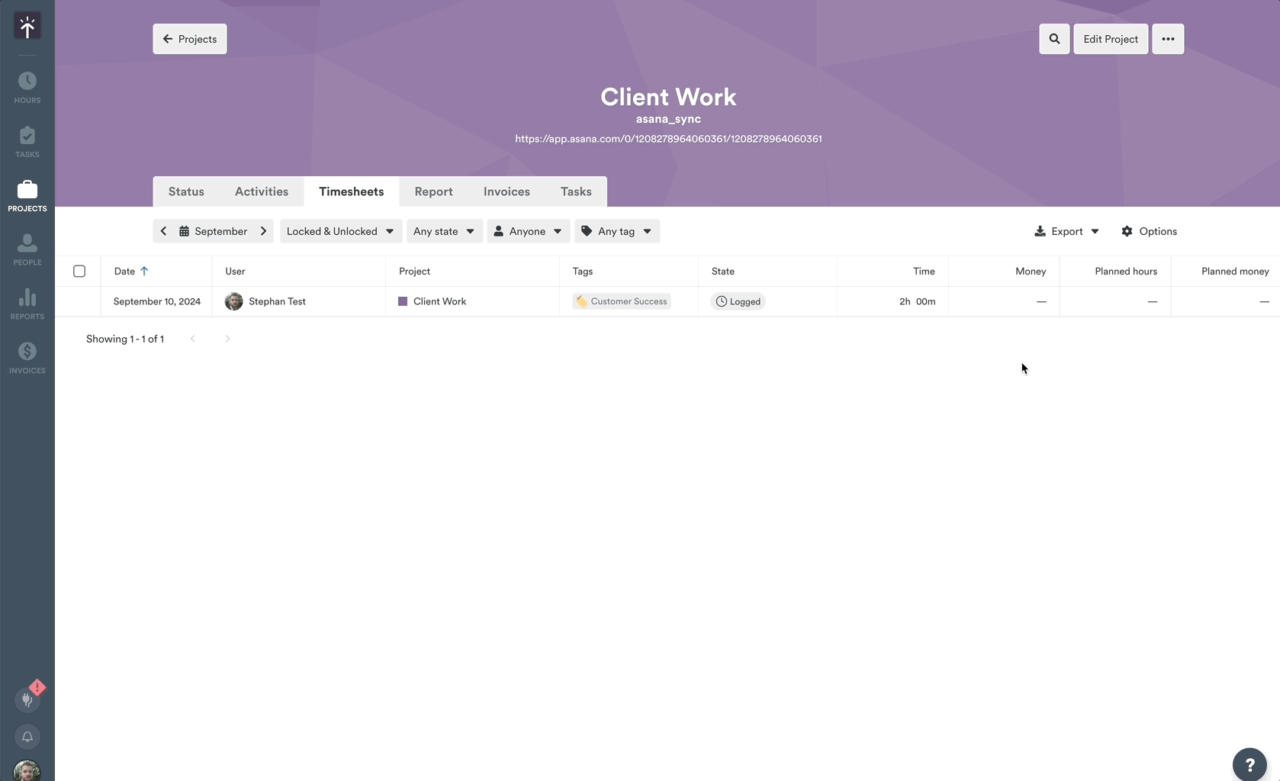Sort by the State column header
This screenshot has height=781, width=1280.
[x=723, y=271]
